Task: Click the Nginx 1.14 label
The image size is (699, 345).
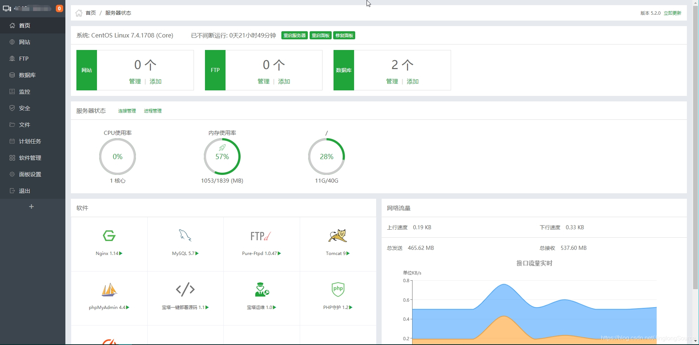Action: click(109, 254)
